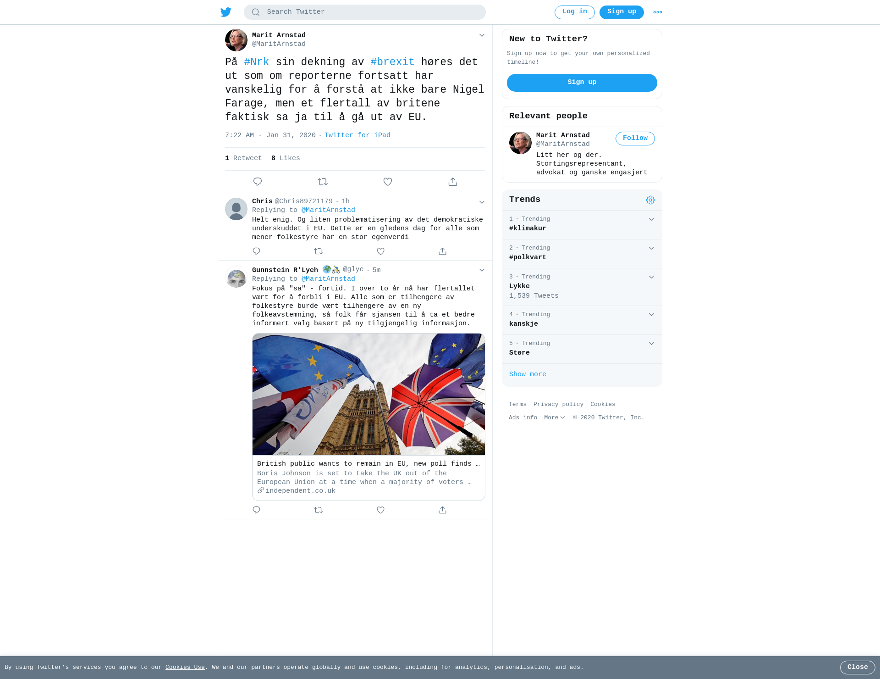Expand options chevron on Chris's reply
Image resolution: width=880 pixels, height=679 pixels.
pos(482,202)
